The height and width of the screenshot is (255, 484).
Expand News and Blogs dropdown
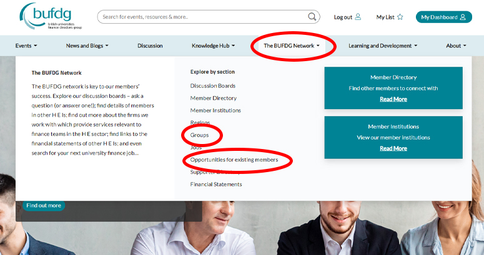tap(87, 46)
